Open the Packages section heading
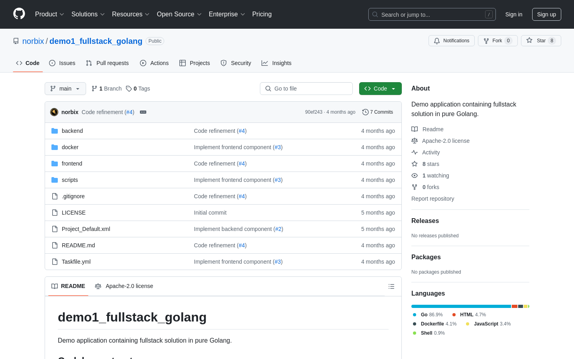This screenshot has height=359, width=574. (x=426, y=257)
